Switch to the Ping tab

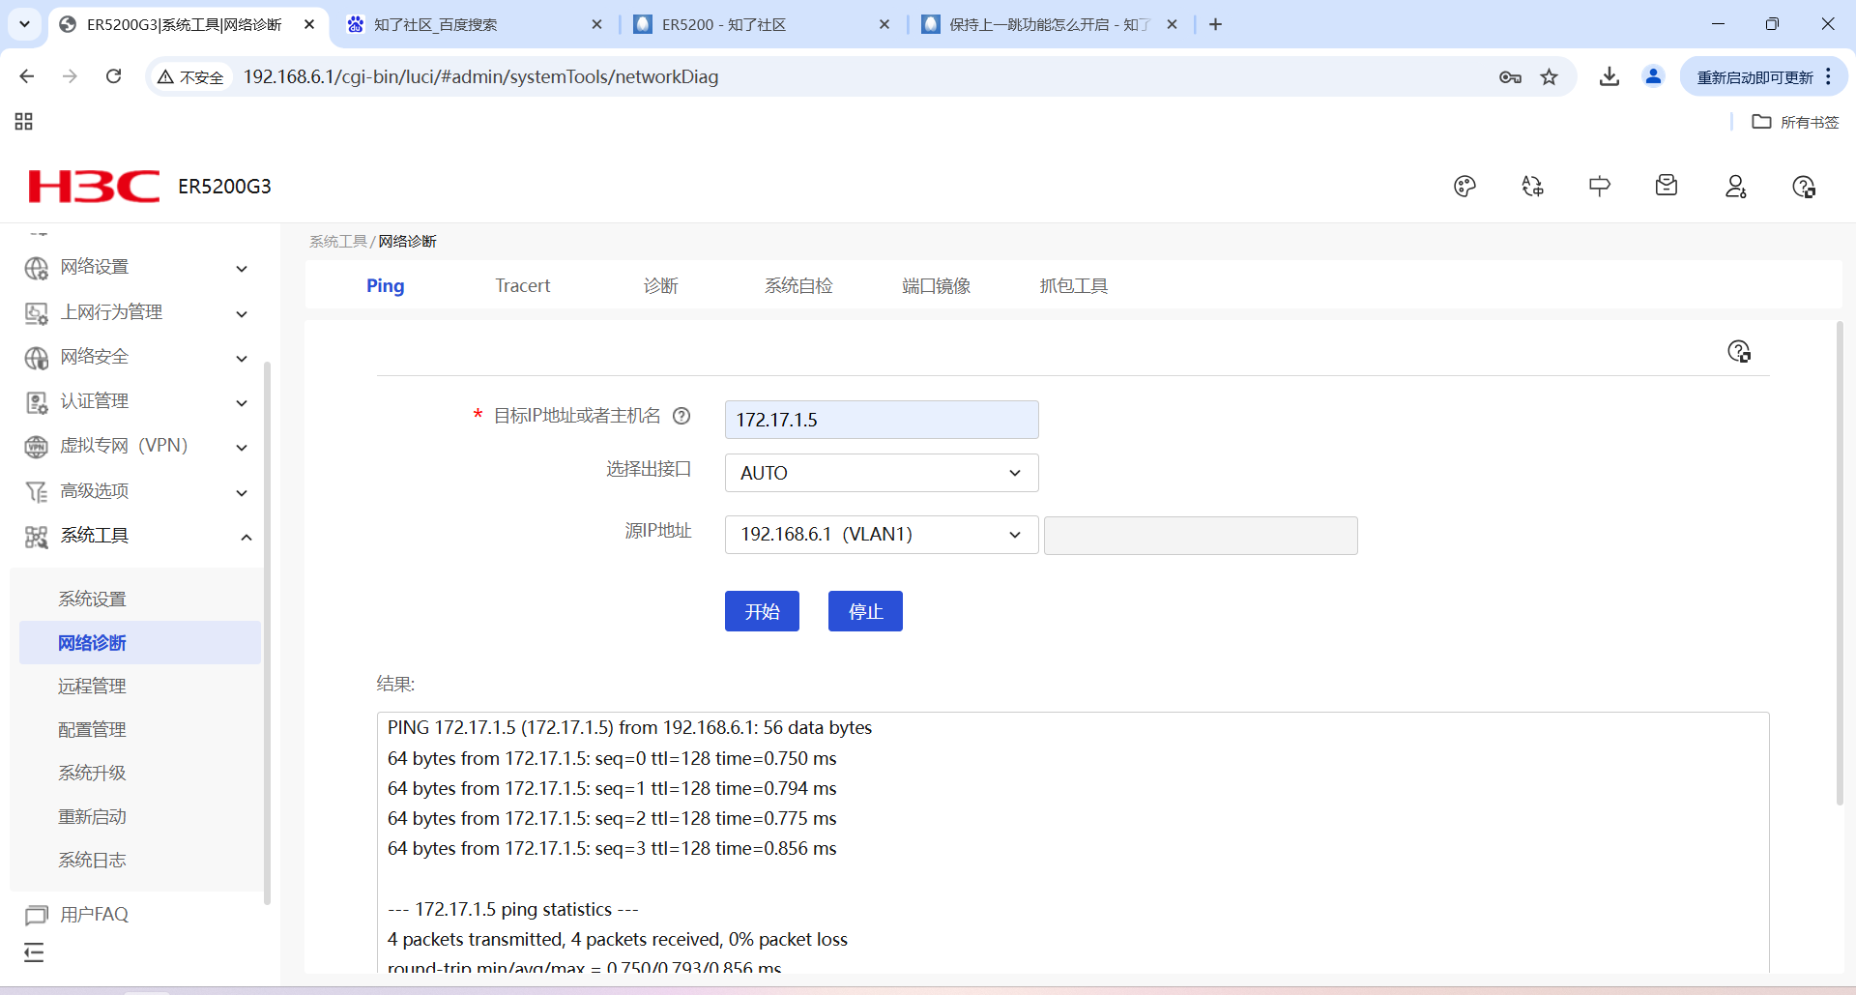[x=385, y=286]
